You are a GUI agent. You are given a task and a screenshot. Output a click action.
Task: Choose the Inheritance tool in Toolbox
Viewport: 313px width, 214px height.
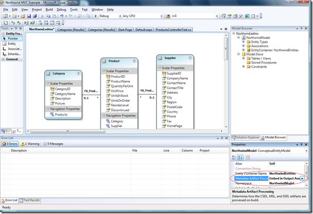pyautogui.click(x=13, y=55)
